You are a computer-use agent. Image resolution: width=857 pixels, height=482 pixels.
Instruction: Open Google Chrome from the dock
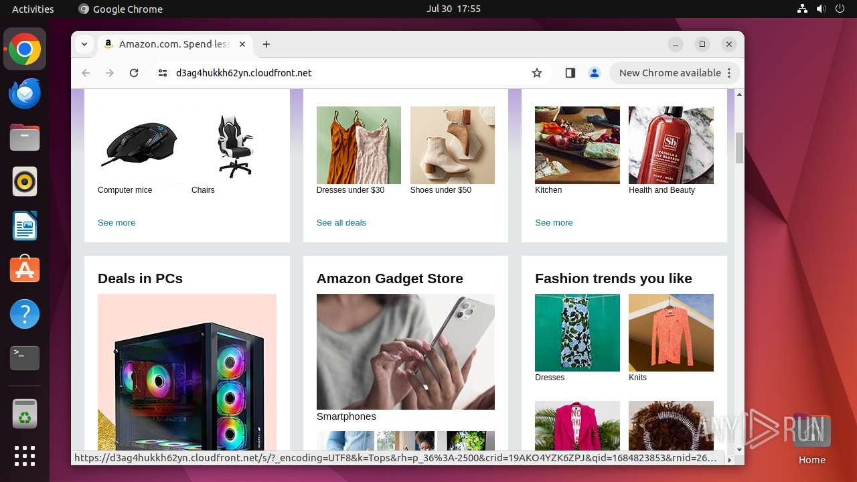(x=25, y=50)
